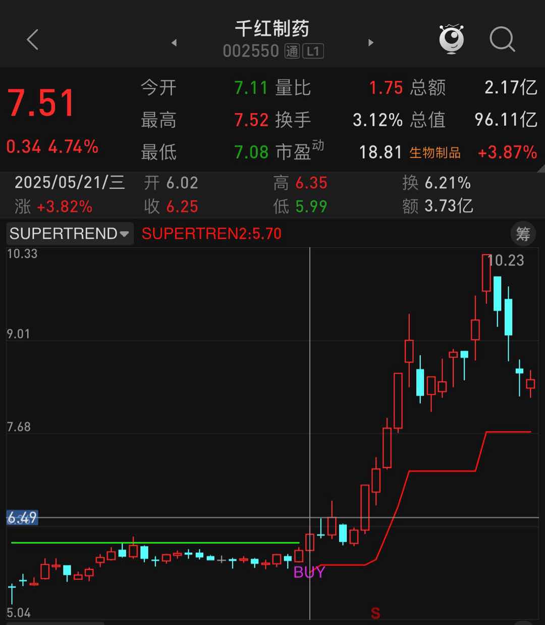Open the 筹 chip distribution button

pyautogui.click(x=523, y=234)
